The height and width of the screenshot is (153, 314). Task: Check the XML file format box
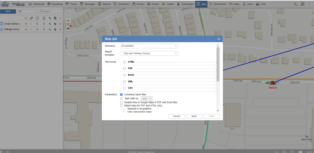[x=124, y=82]
